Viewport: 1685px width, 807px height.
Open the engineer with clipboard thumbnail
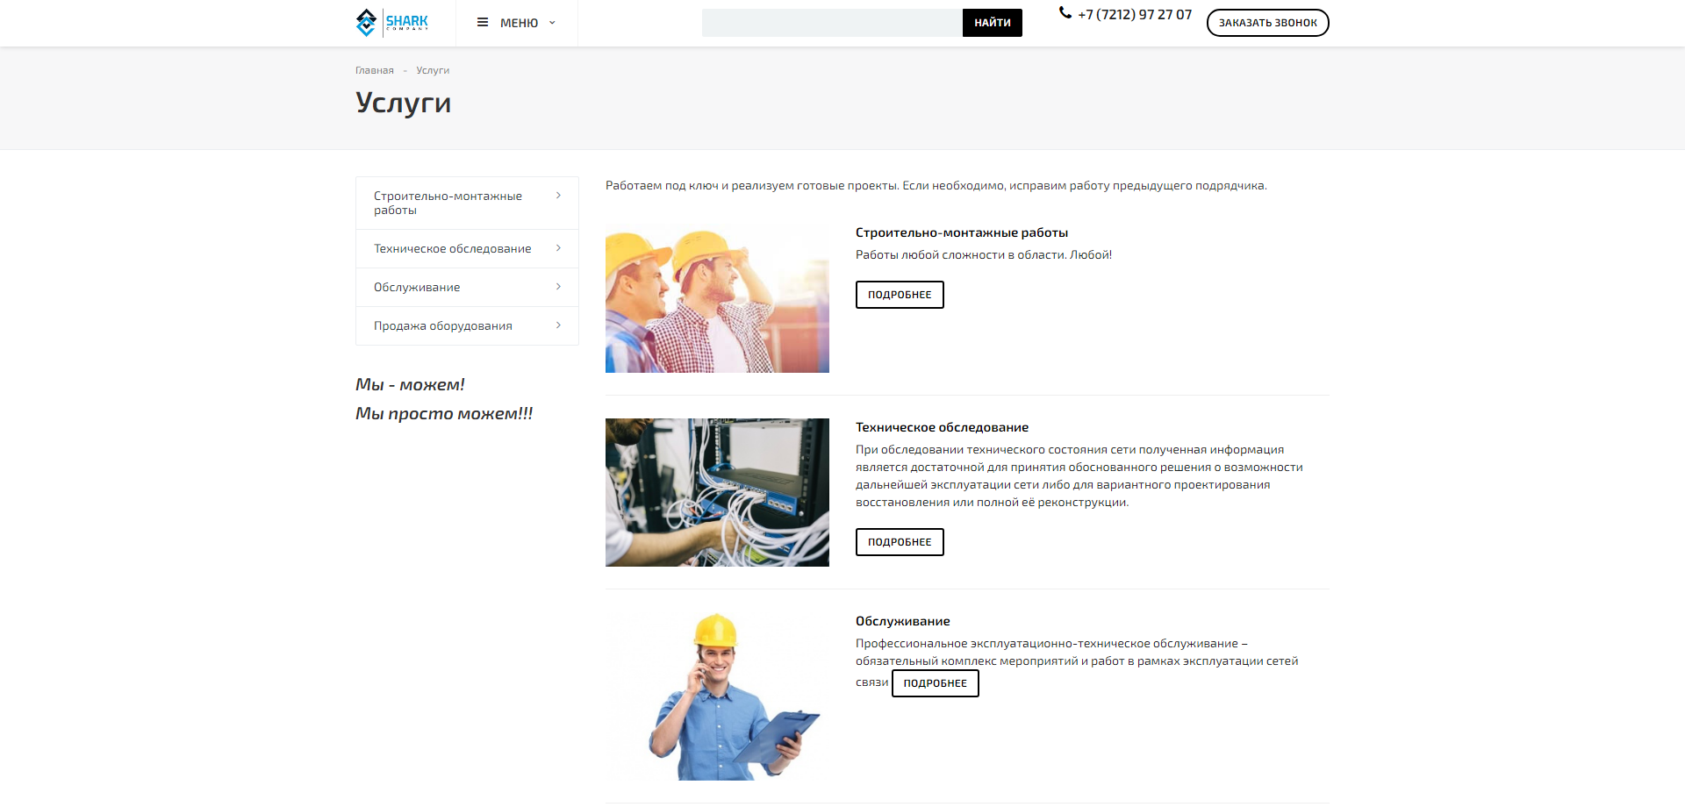click(x=717, y=696)
